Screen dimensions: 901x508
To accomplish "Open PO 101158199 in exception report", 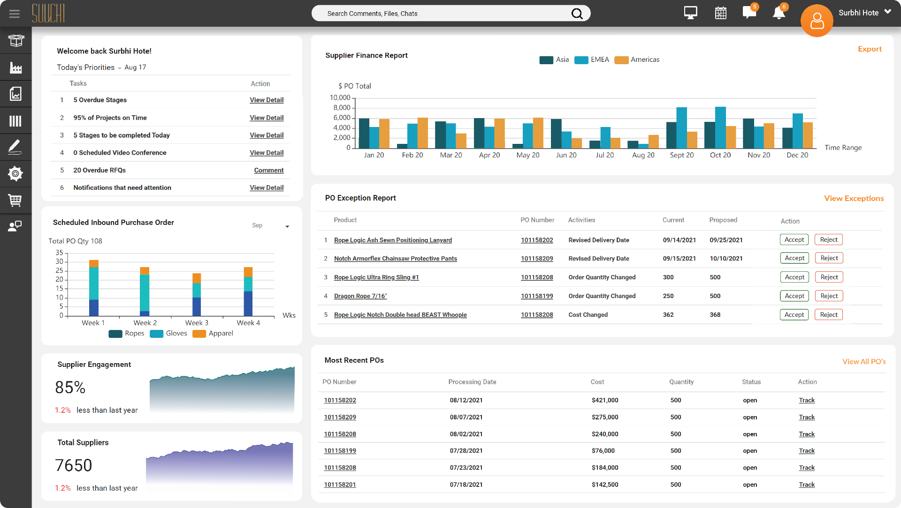I will (x=537, y=296).
